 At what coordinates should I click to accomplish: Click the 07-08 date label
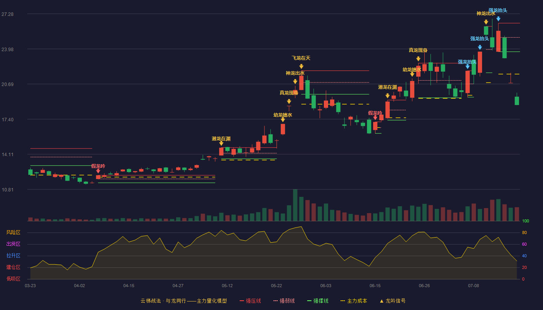tap(474, 286)
